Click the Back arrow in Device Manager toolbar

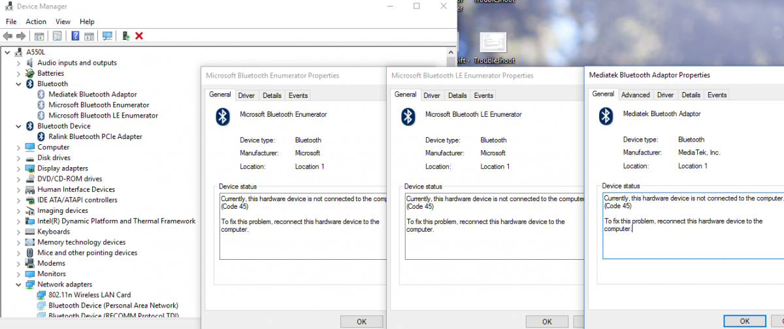pyautogui.click(x=8, y=36)
